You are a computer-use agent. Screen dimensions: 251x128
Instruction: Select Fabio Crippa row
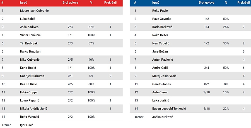coord(61,92)
